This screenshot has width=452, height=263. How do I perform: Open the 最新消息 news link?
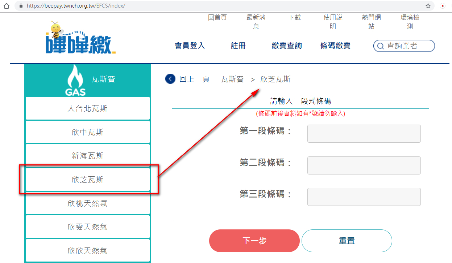click(256, 22)
